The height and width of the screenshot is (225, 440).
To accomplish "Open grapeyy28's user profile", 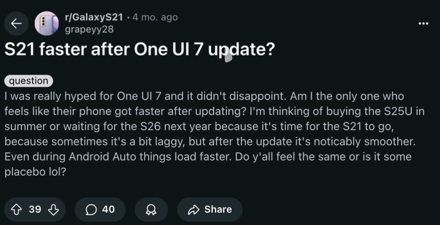I will 89,30.
